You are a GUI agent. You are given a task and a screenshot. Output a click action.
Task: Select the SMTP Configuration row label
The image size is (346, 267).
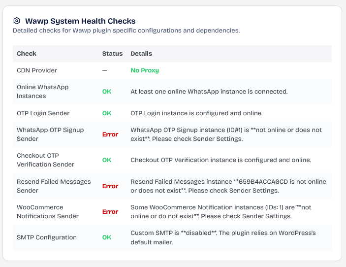pyautogui.click(x=47, y=237)
